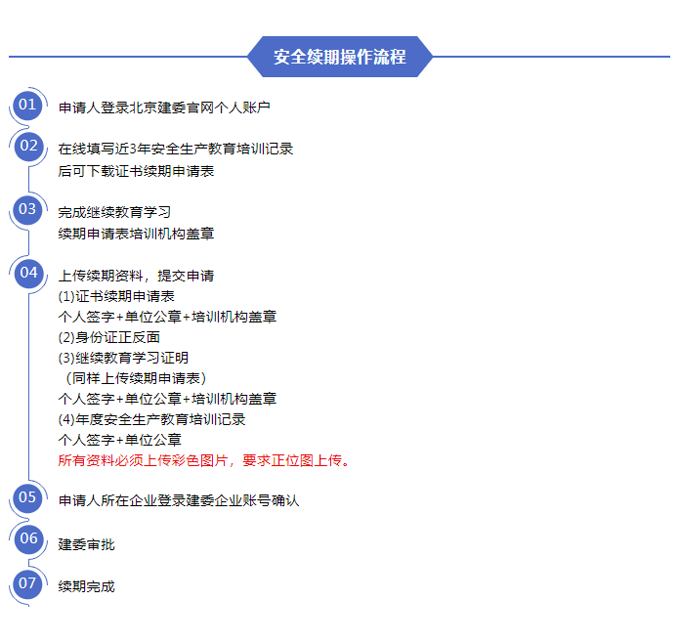681x644 pixels.
Task: Click the line 续期申请表培训机构盖章
Action: click(x=136, y=235)
